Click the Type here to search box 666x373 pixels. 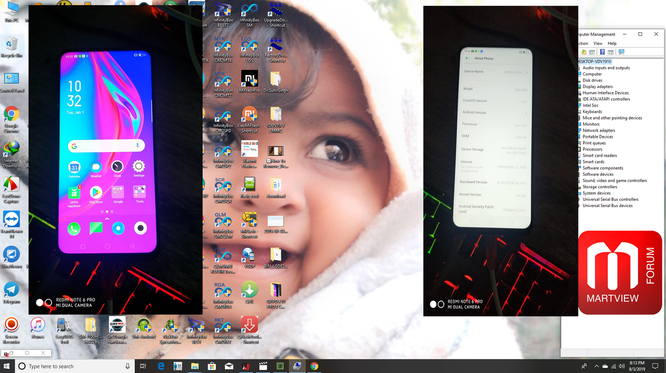point(74,366)
